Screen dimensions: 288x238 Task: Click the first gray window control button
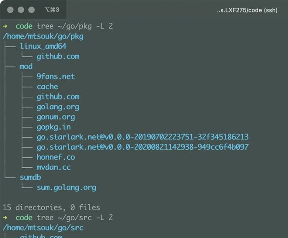(10, 10)
